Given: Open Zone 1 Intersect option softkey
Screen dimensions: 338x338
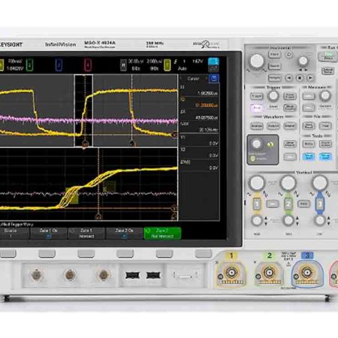Looking at the screenshot, I should point(86,233).
